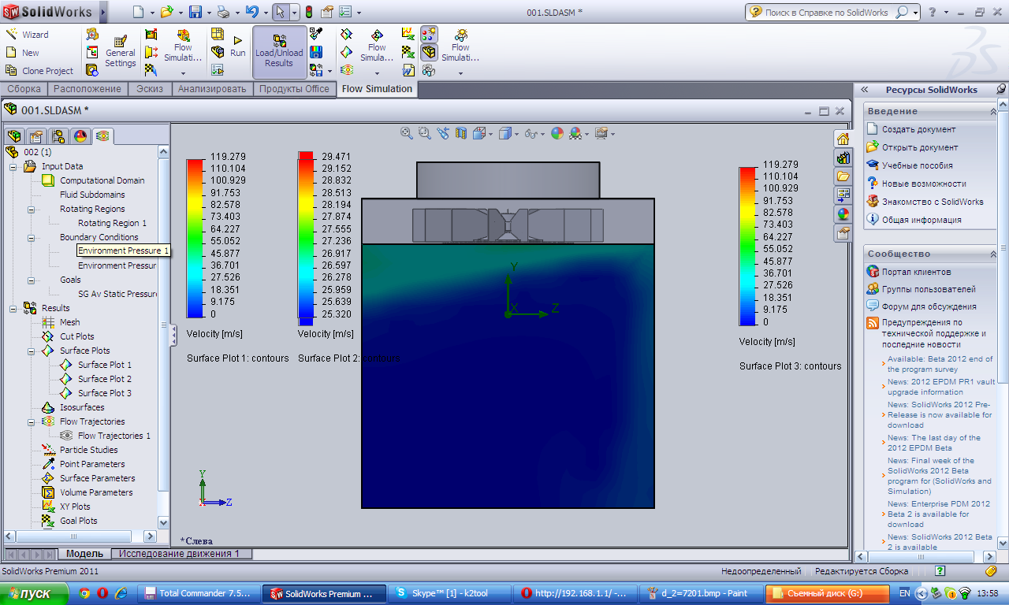This screenshot has width=1009, height=605.
Task: Collapse the Results tree node
Action: (x=13, y=309)
